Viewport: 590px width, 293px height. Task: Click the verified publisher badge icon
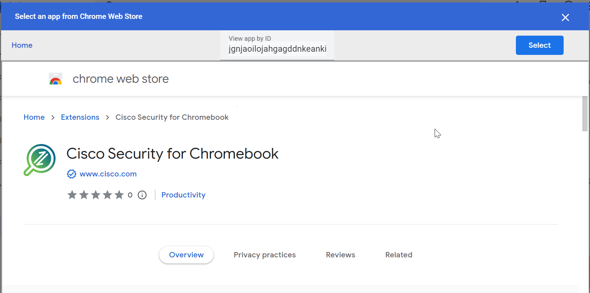(x=72, y=174)
